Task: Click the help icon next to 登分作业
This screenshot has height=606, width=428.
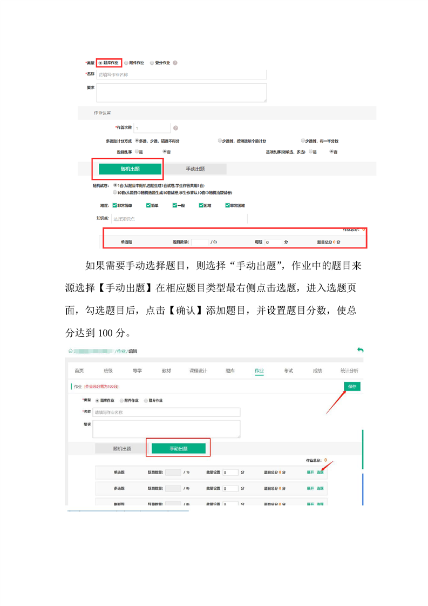Action: [175, 63]
